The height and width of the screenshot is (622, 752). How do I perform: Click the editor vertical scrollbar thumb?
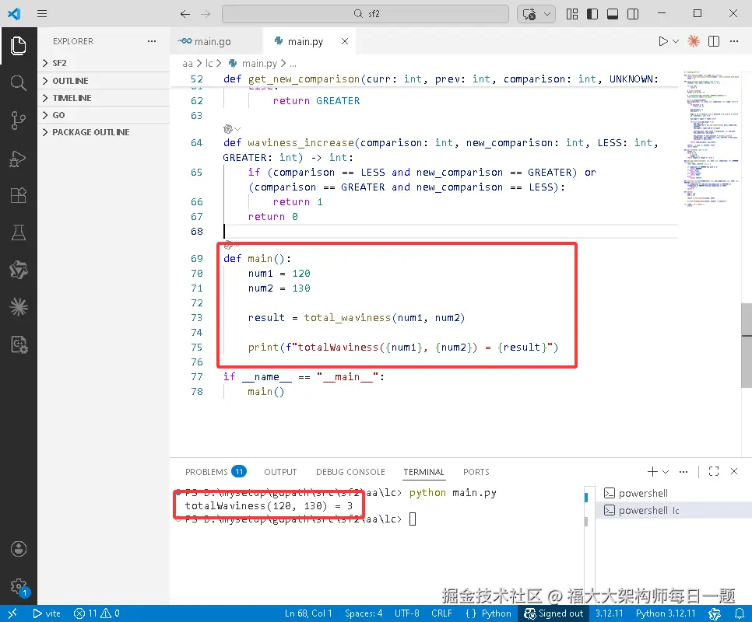coord(747,345)
